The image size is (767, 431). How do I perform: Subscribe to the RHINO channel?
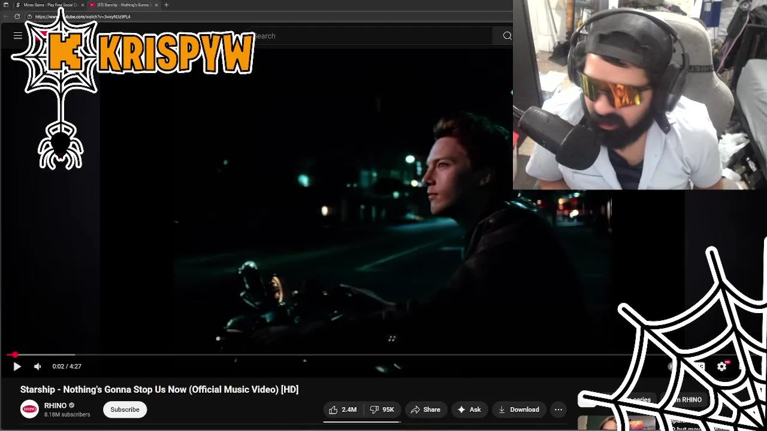click(x=125, y=409)
